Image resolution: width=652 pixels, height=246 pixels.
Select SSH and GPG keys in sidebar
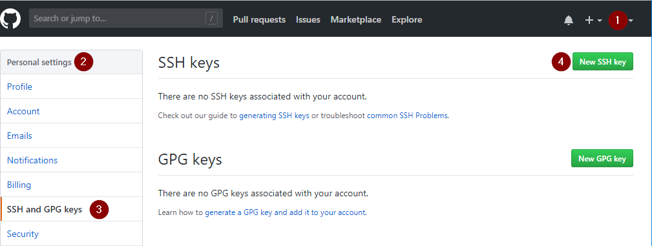[x=72, y=209]
